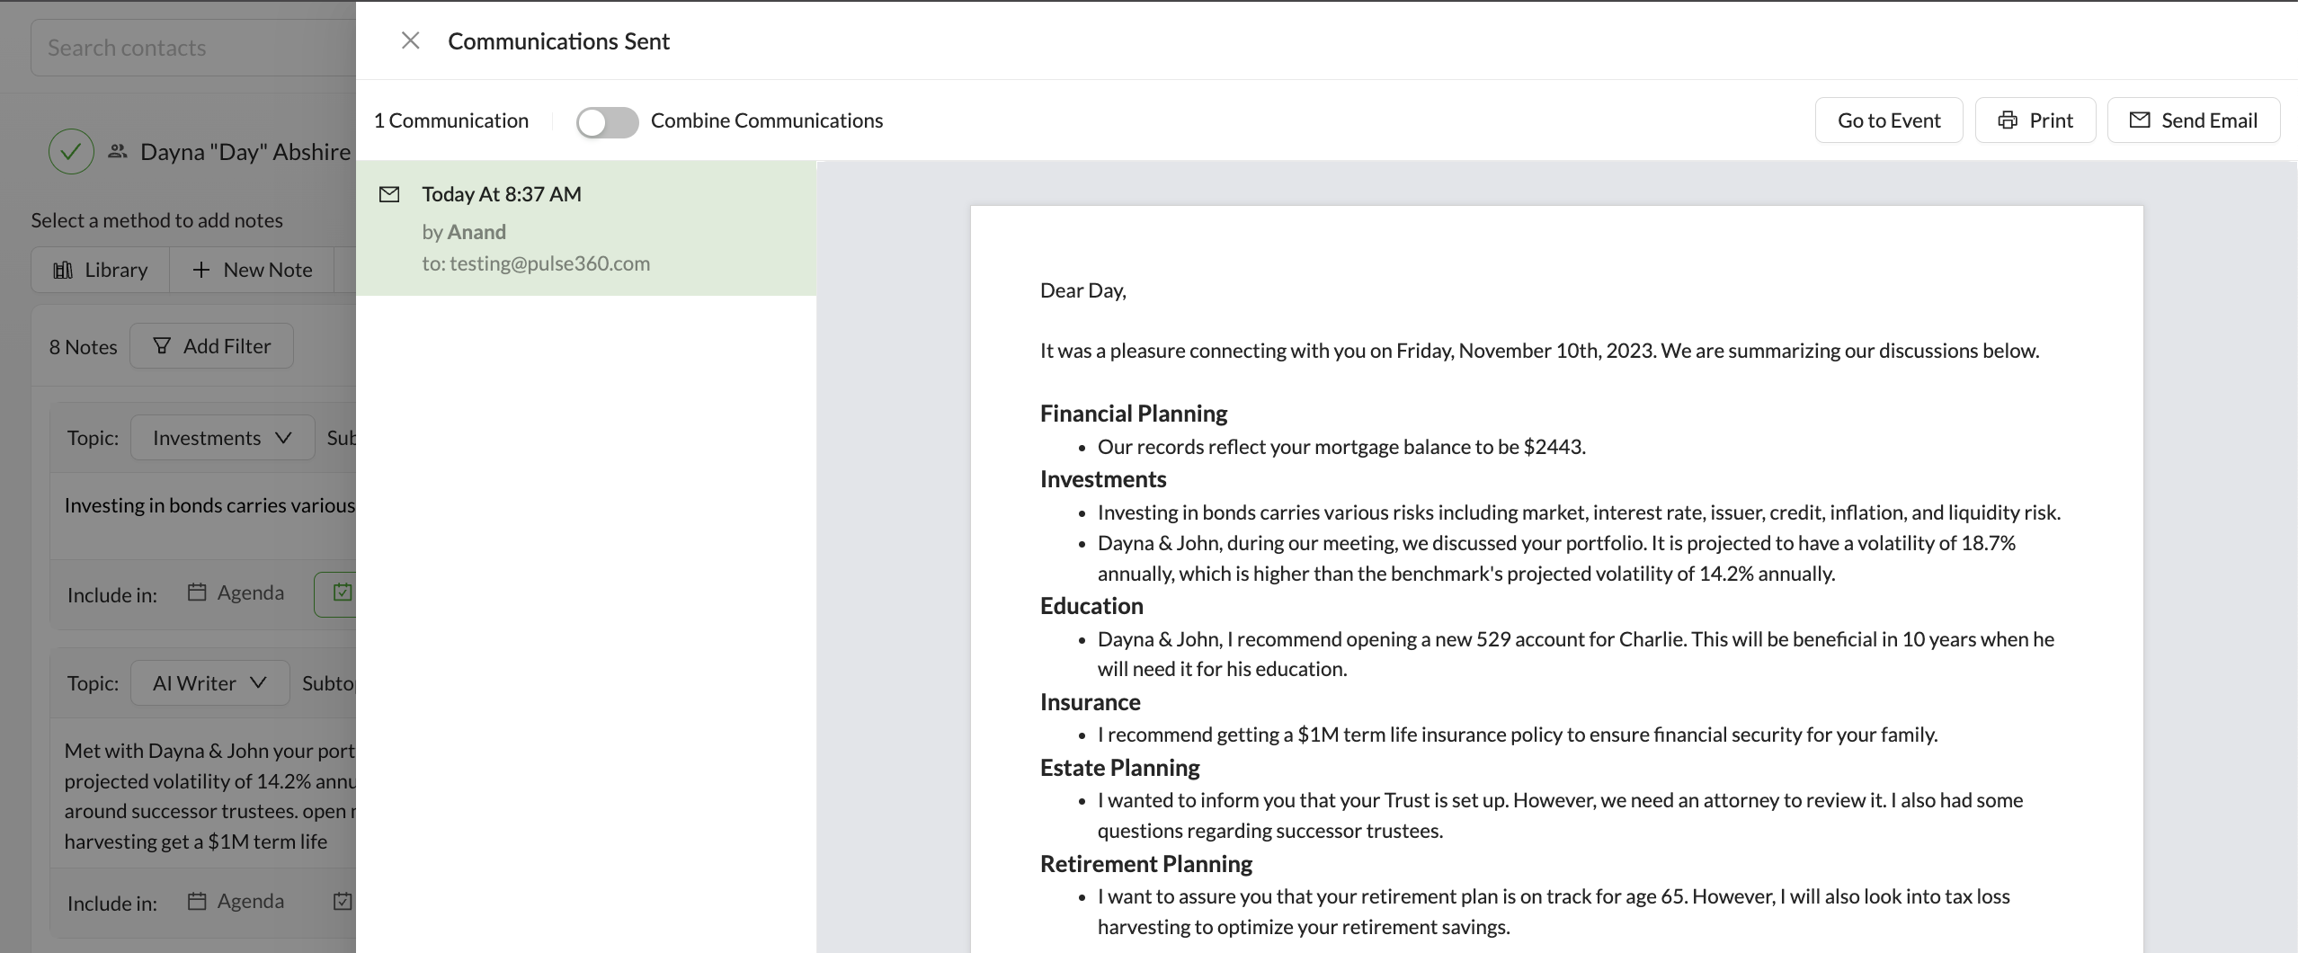
Task: Click calendar-check icon on AI Writer note
Action: [343, 901]
